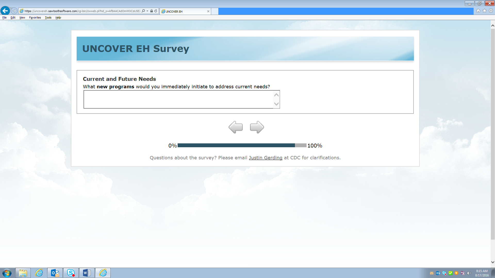The height and width of the screenshot is (278, 495).
Task: Click the address bar search magnifier icon
Action: [143, 11]
